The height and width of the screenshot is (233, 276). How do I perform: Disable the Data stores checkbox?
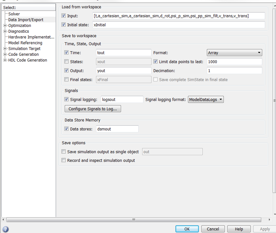click(x=67, y=129)
